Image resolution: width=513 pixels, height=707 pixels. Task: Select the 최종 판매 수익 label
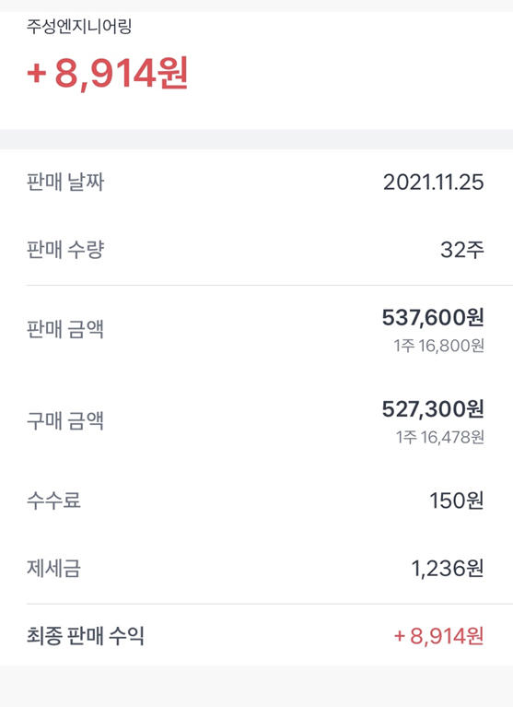pyautogui.click(x=85, y=636)
